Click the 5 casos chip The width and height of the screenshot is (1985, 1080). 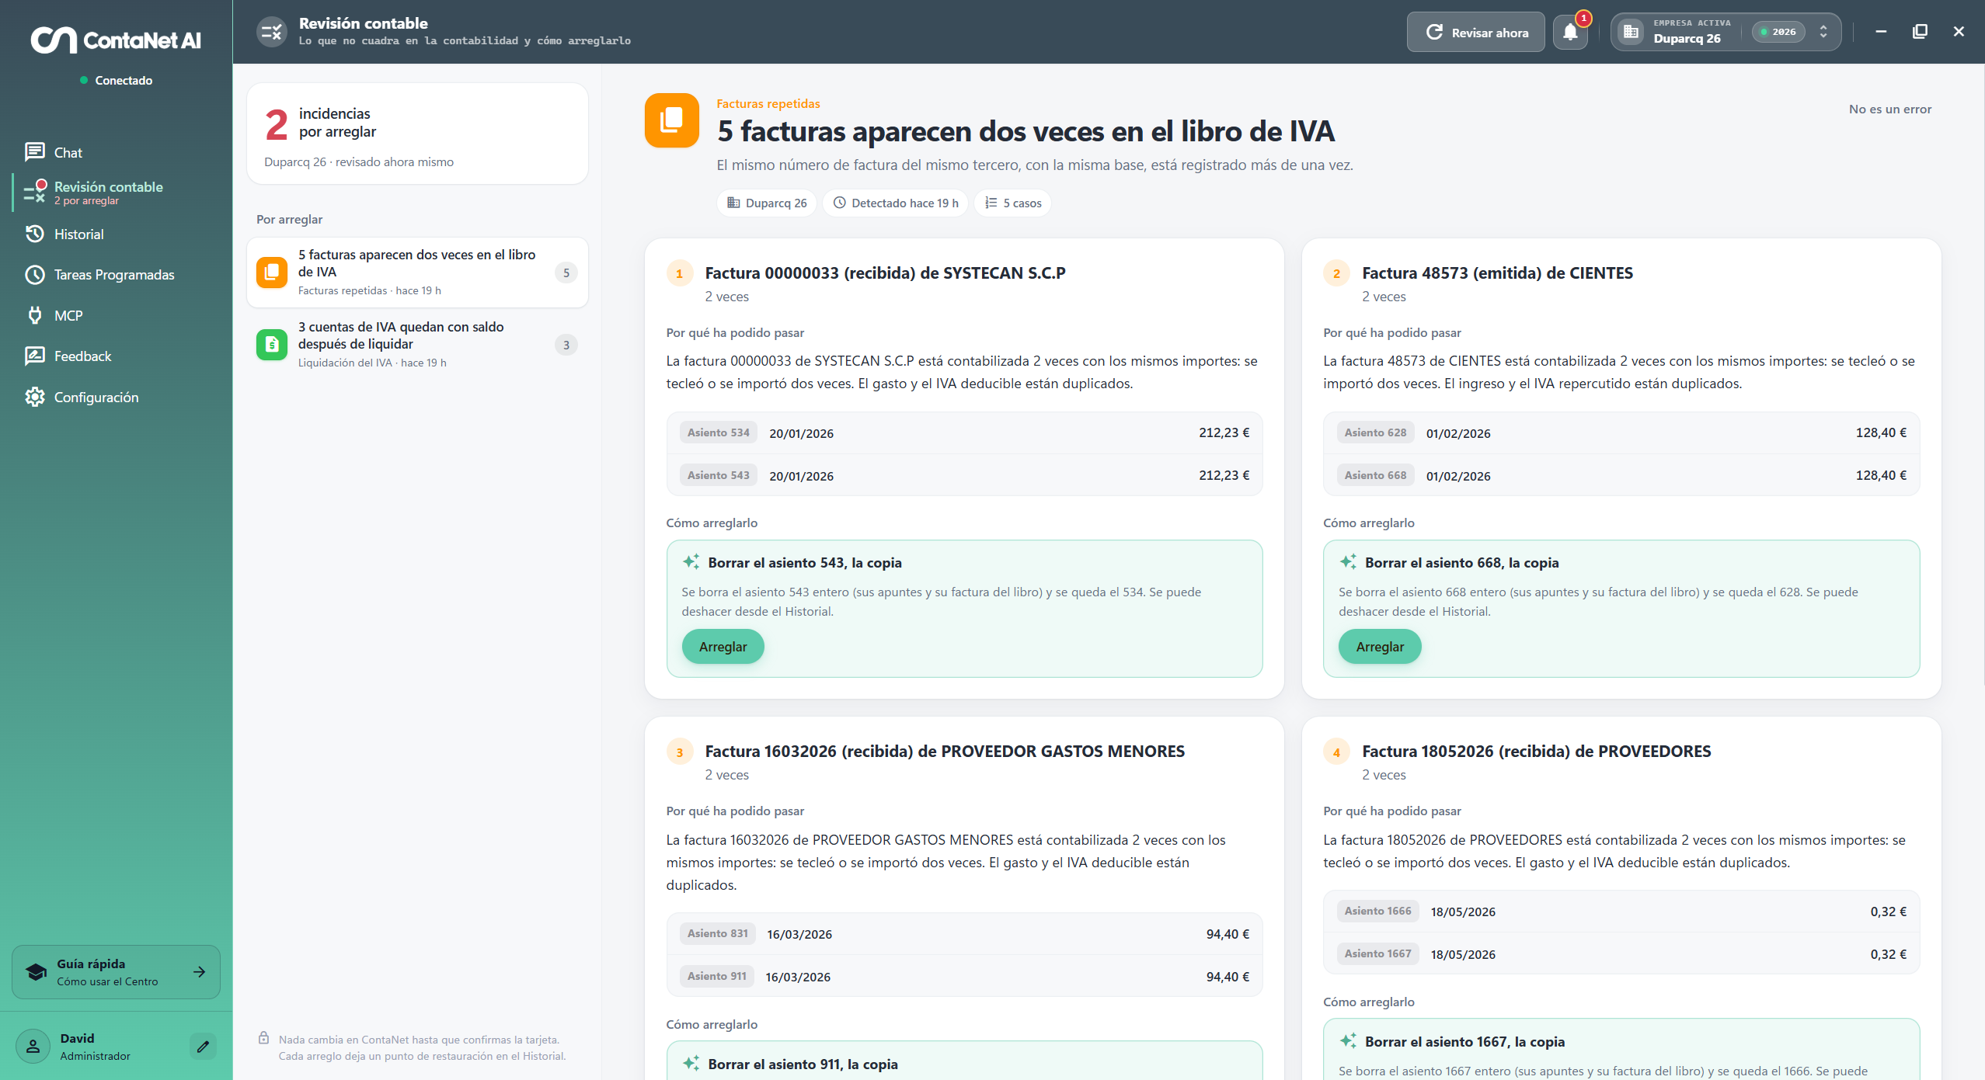(1013, 203)
